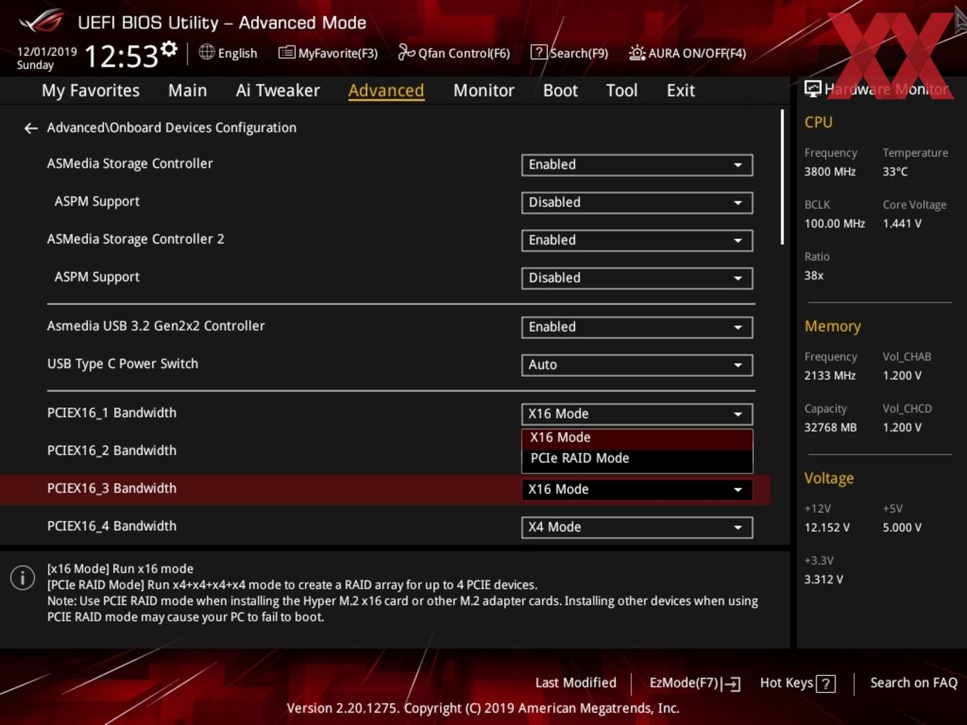Open ASMedia Storage Controller dropdown
This screenshot has height=725, width=967.
click(637, 165)
